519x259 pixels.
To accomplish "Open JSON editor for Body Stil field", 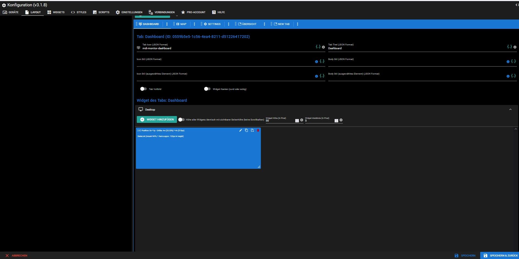I will tap(513, 61).
